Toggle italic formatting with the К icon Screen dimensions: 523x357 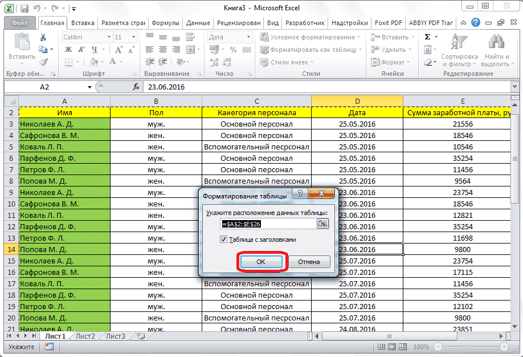(81, 49)
